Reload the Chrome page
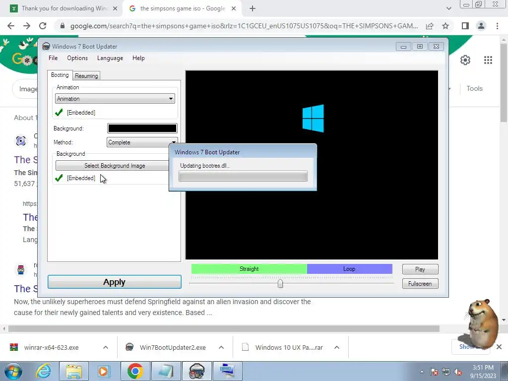 point(43,26)
